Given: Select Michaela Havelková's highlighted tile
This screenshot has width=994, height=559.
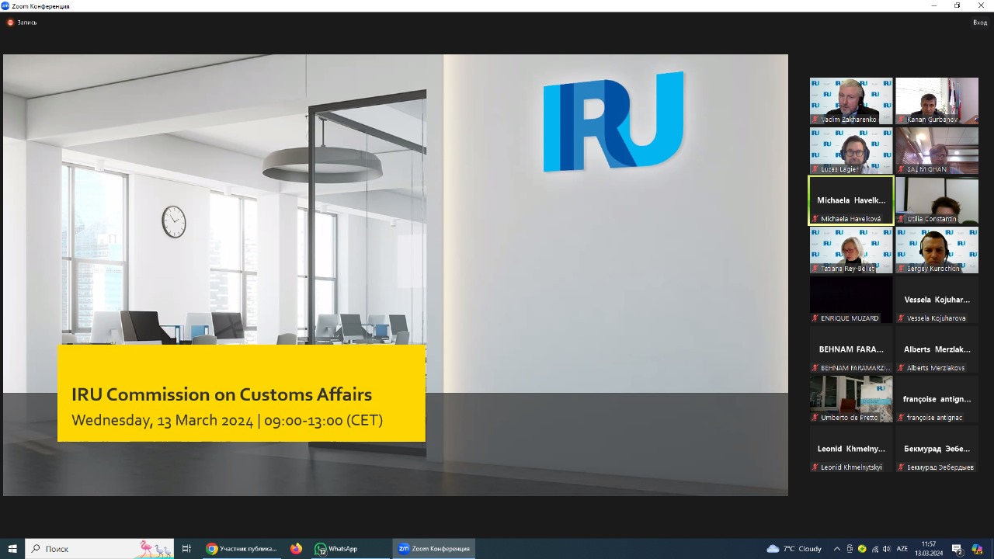Looking at the screenshot, I should click(x=851, y=200).
